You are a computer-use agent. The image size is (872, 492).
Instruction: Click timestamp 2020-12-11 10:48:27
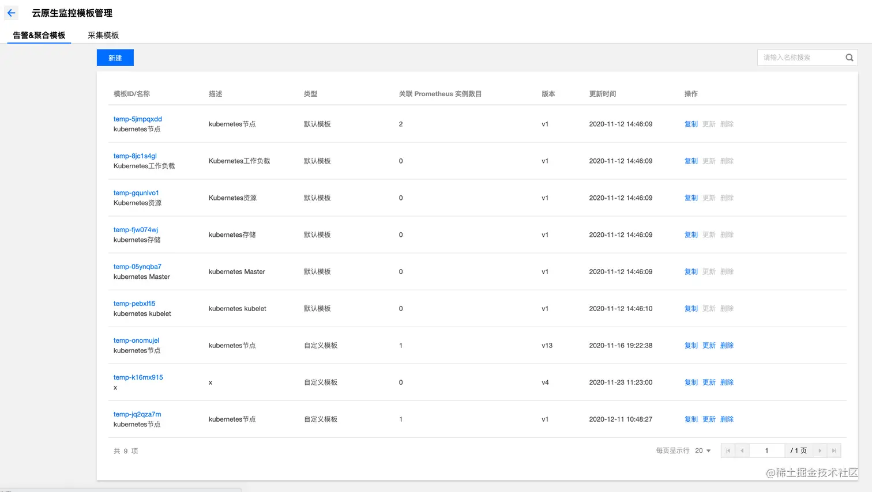click(x=621, y=419)
